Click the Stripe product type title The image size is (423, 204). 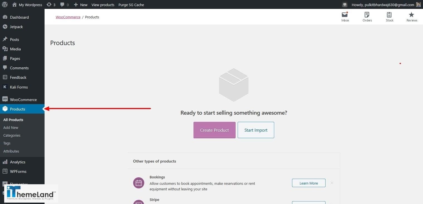click(154, 200)
